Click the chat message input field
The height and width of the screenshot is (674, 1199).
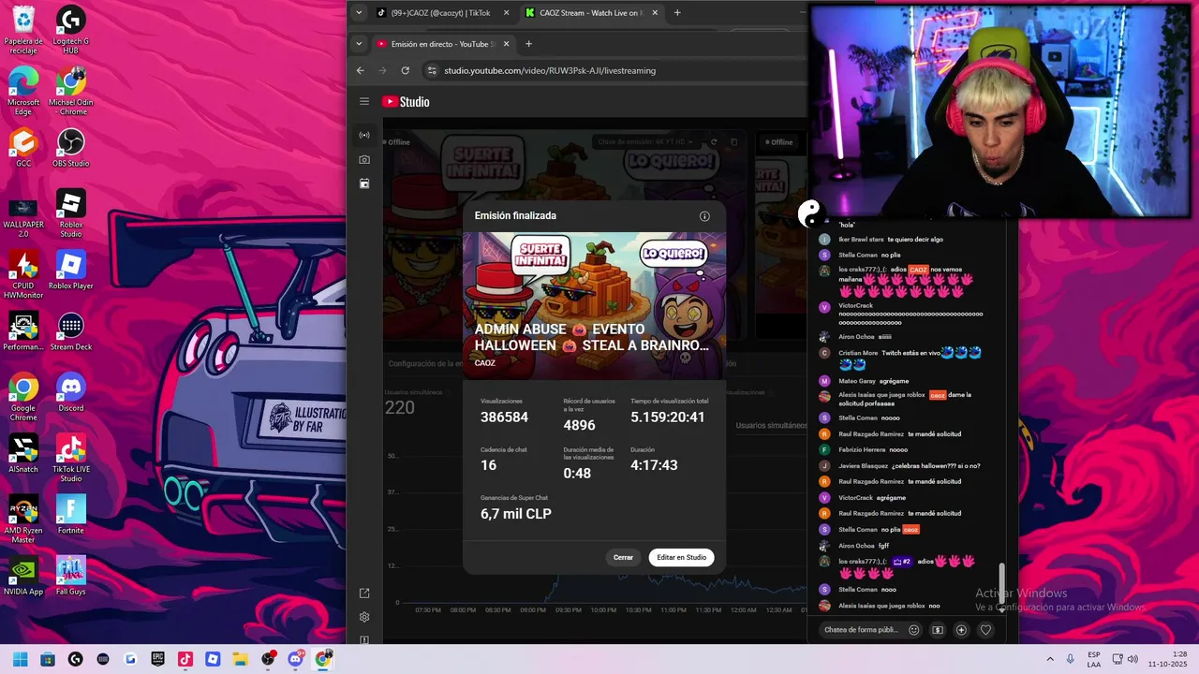pyautogui.click(x=861, y=630)
